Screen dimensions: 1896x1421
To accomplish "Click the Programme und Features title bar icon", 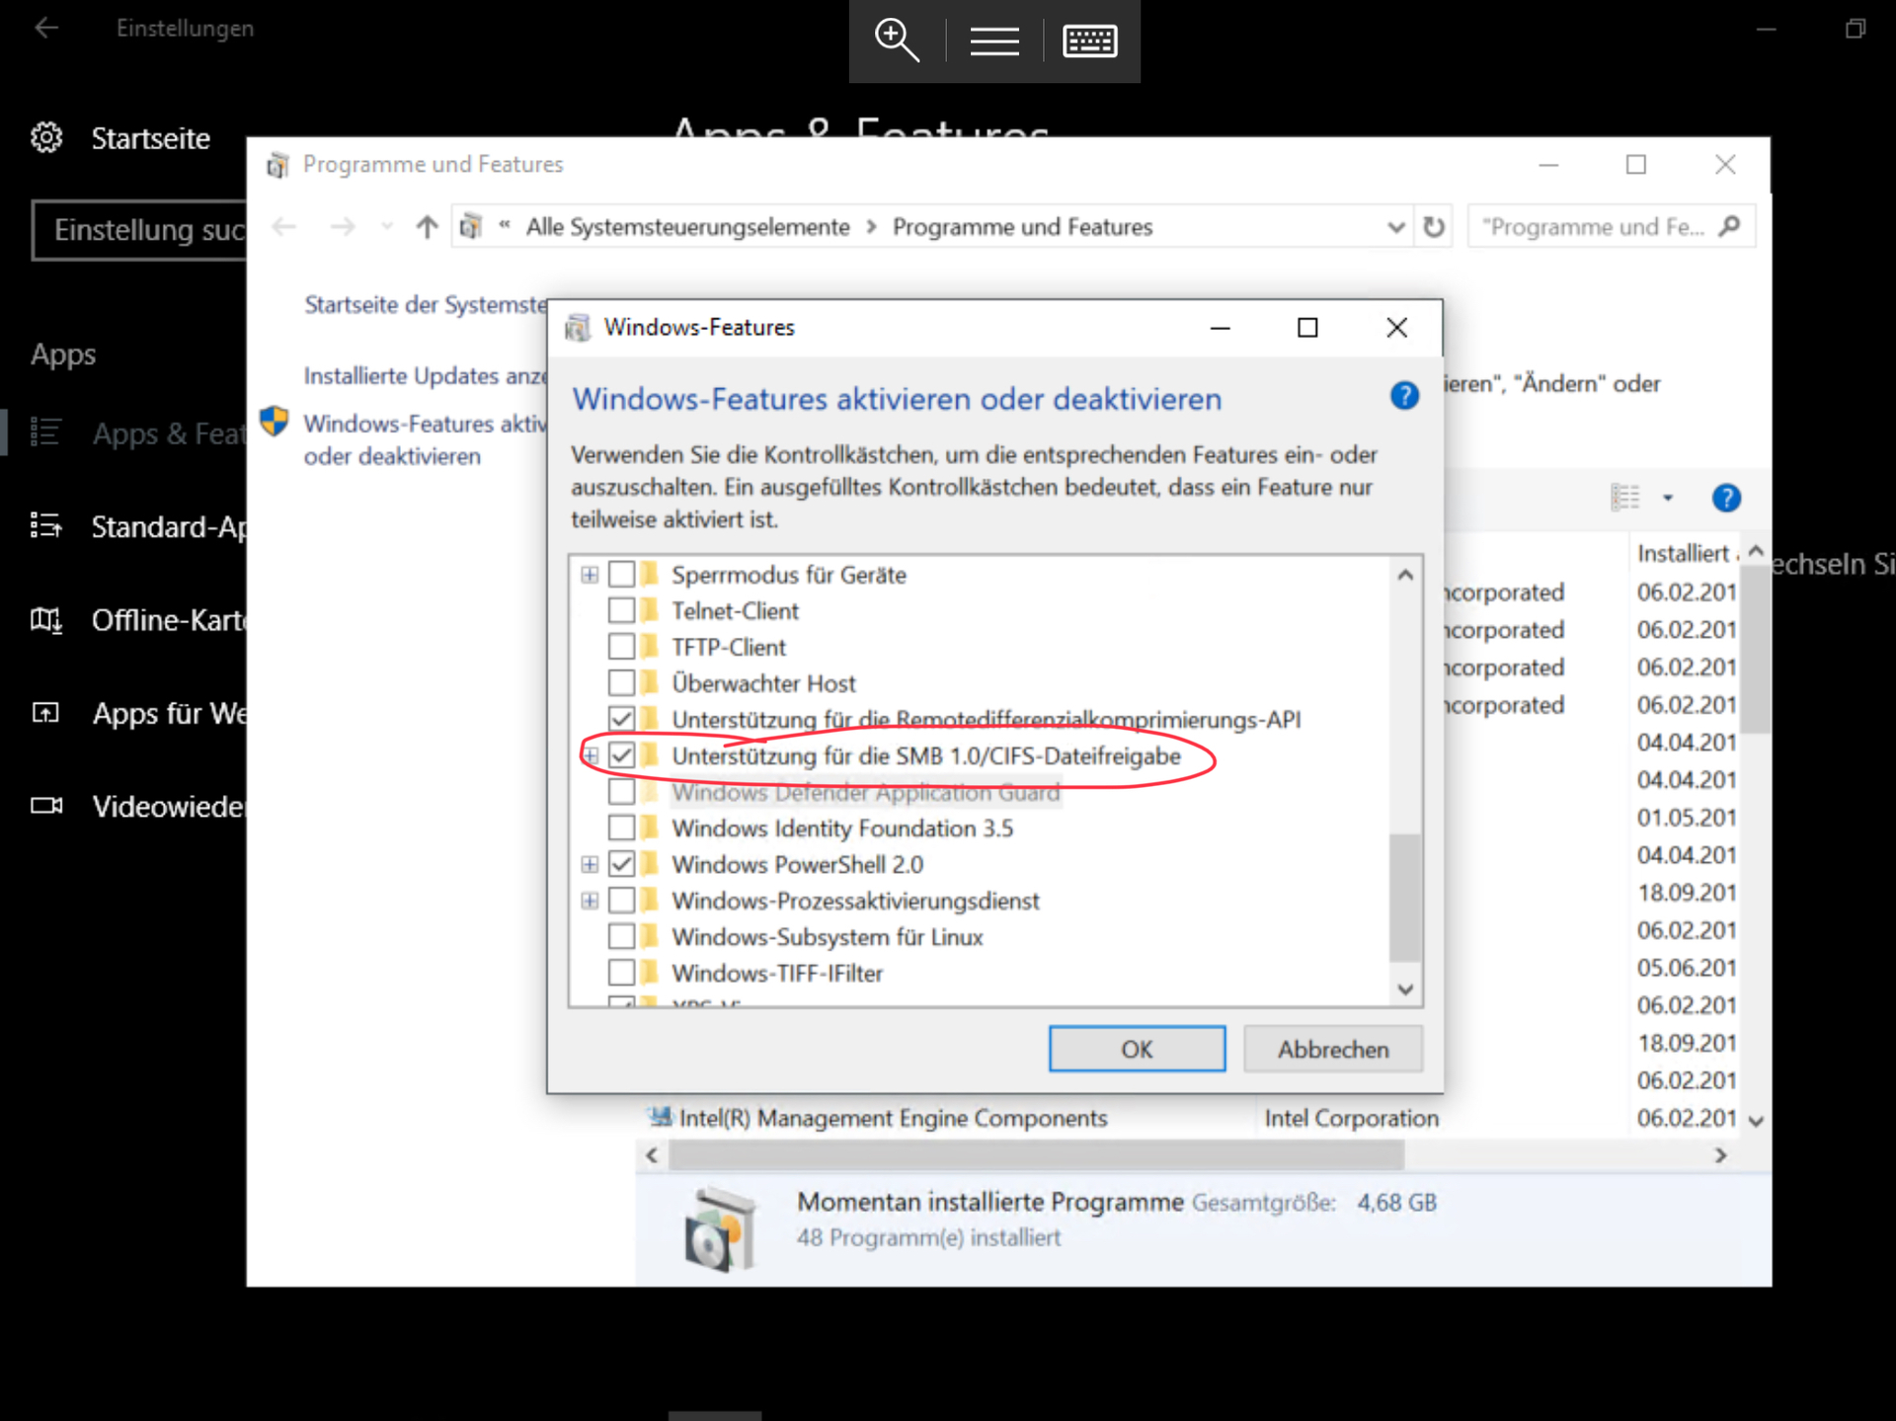I will tap(277, 165).
